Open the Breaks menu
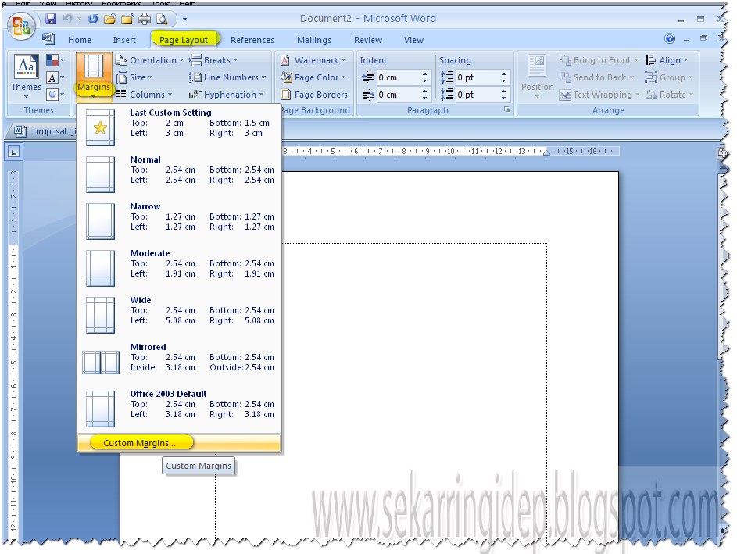Screen dimensions: 737x554 [213, 60]
